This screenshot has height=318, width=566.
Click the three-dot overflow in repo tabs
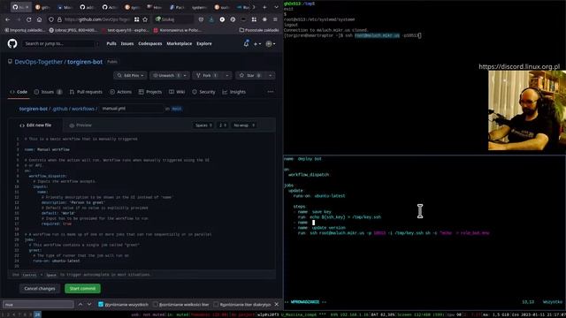pyautogui.click(x=271, y=92)
